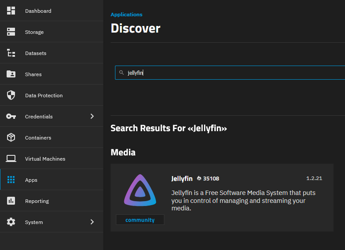345x250 pixels.
Task: Select the Virtual Machines laptop icon
Action: pos(11,158)
